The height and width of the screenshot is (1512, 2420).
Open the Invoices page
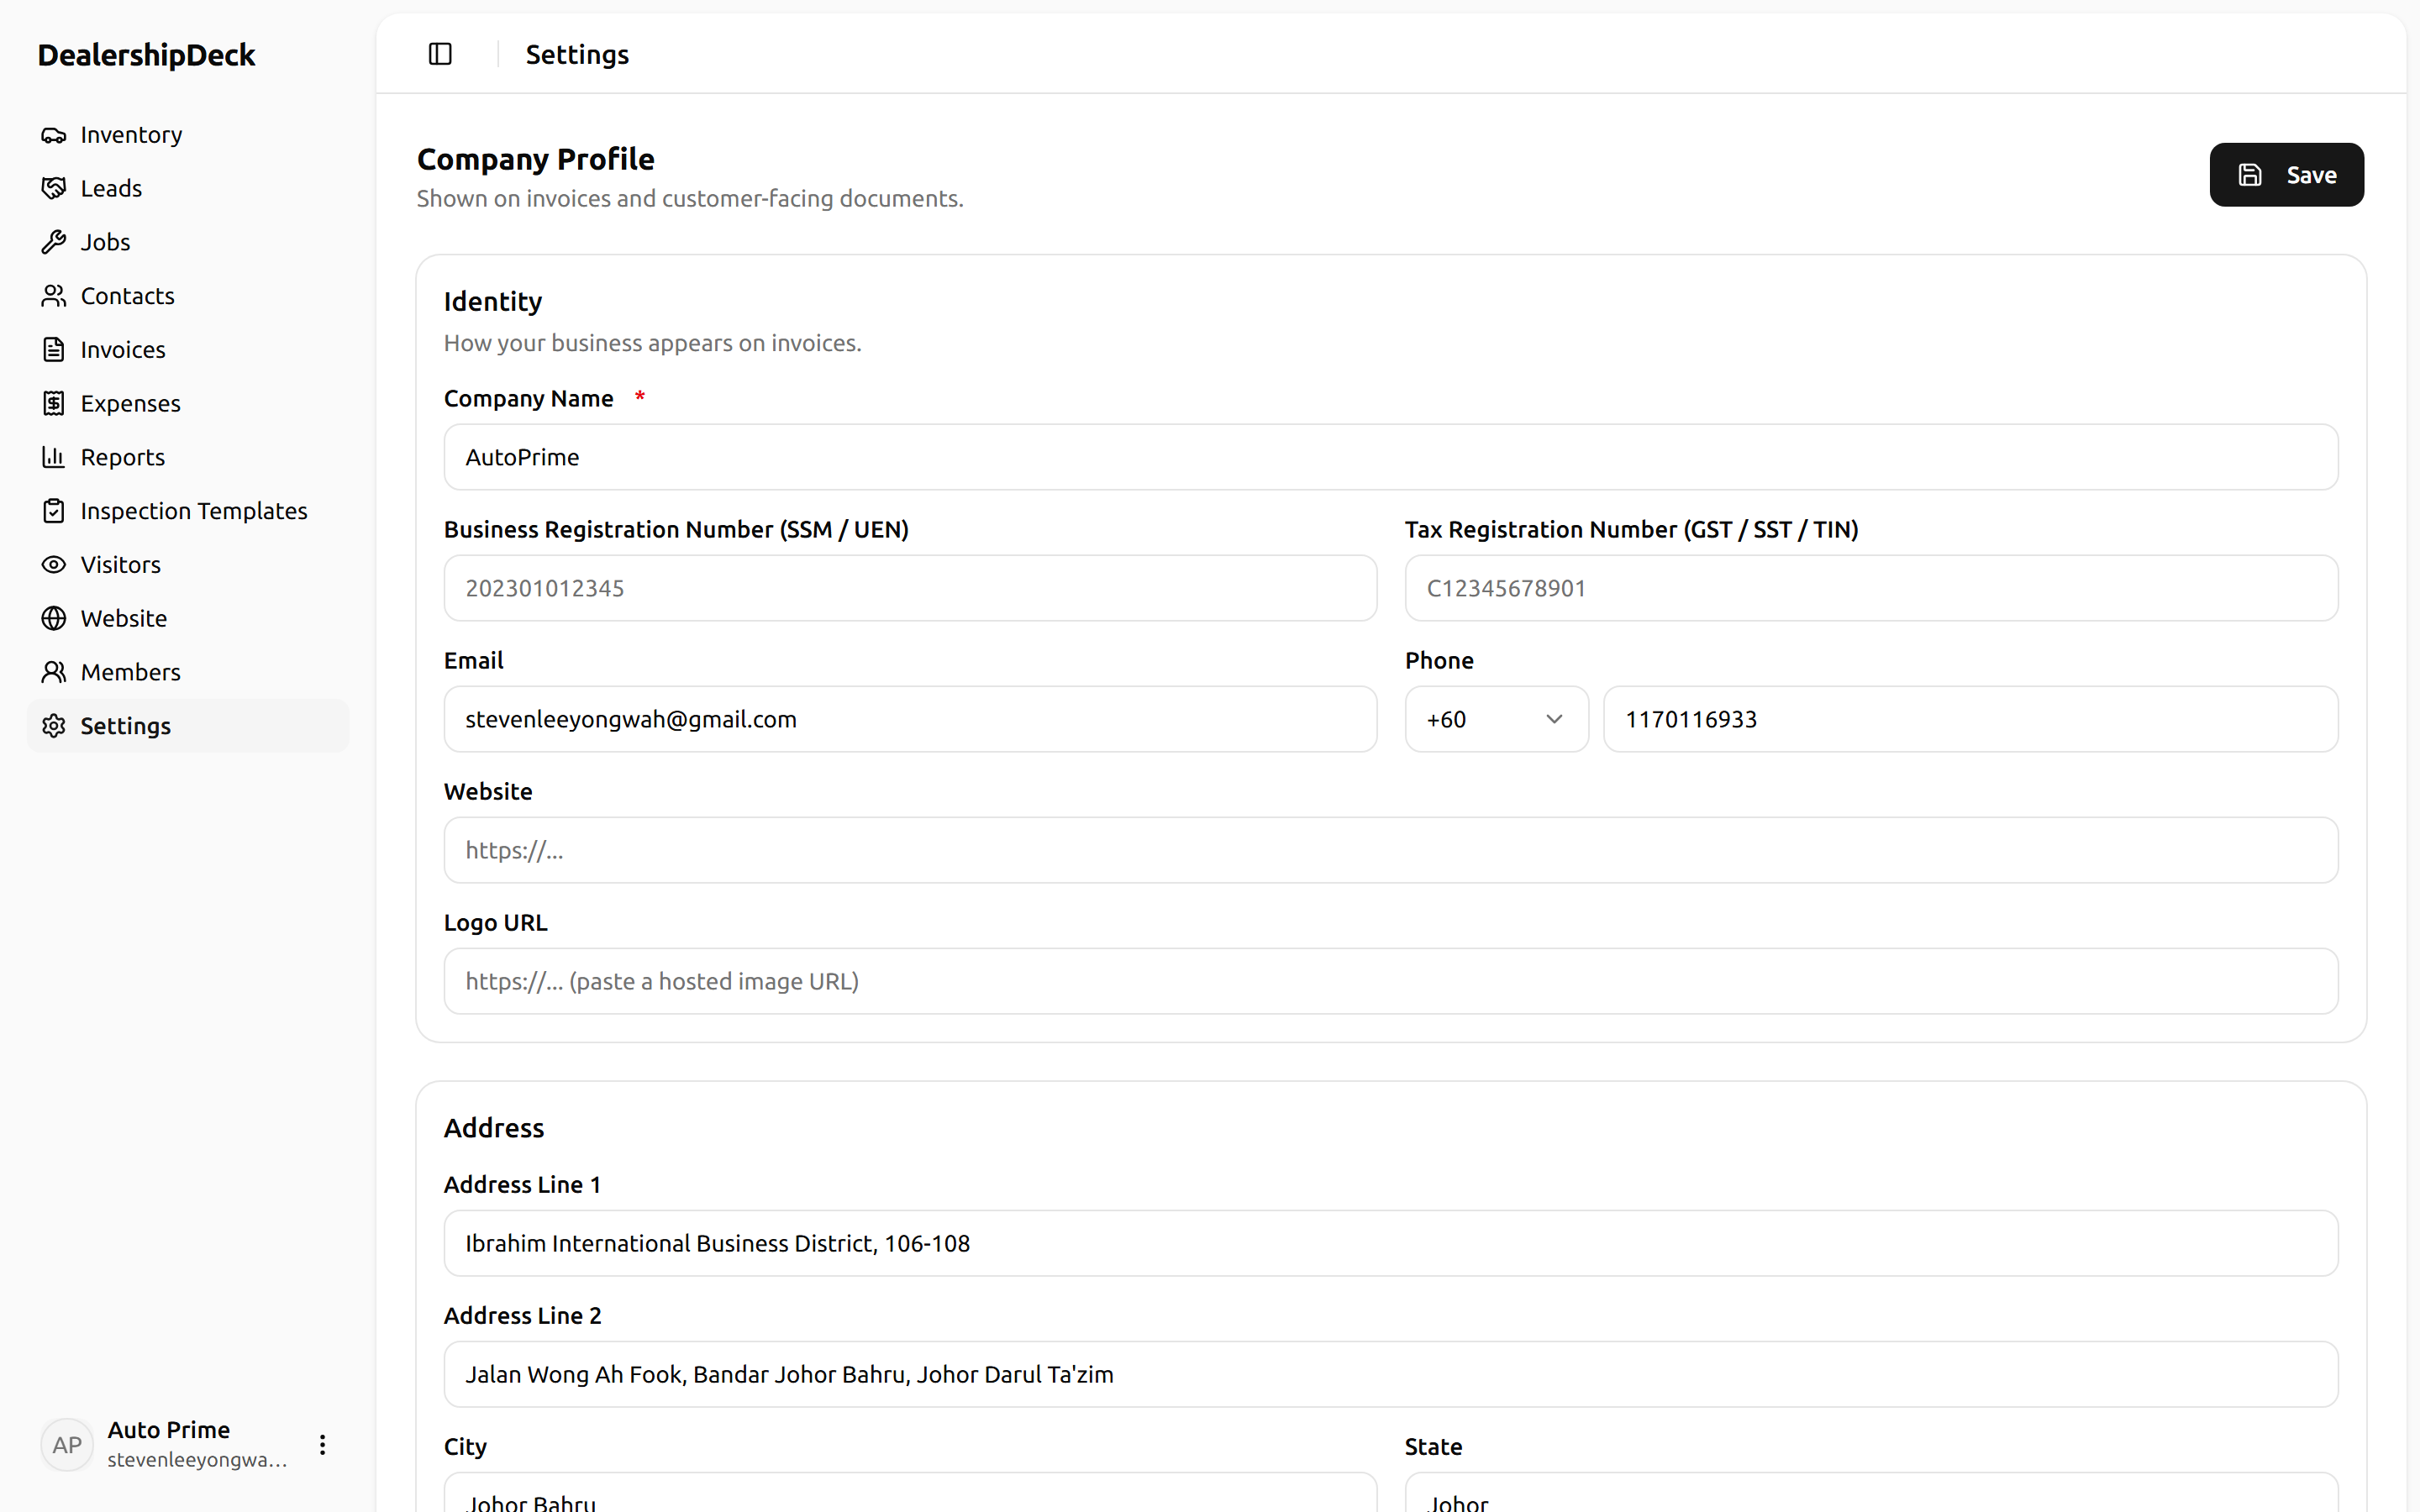click(188, 350)
